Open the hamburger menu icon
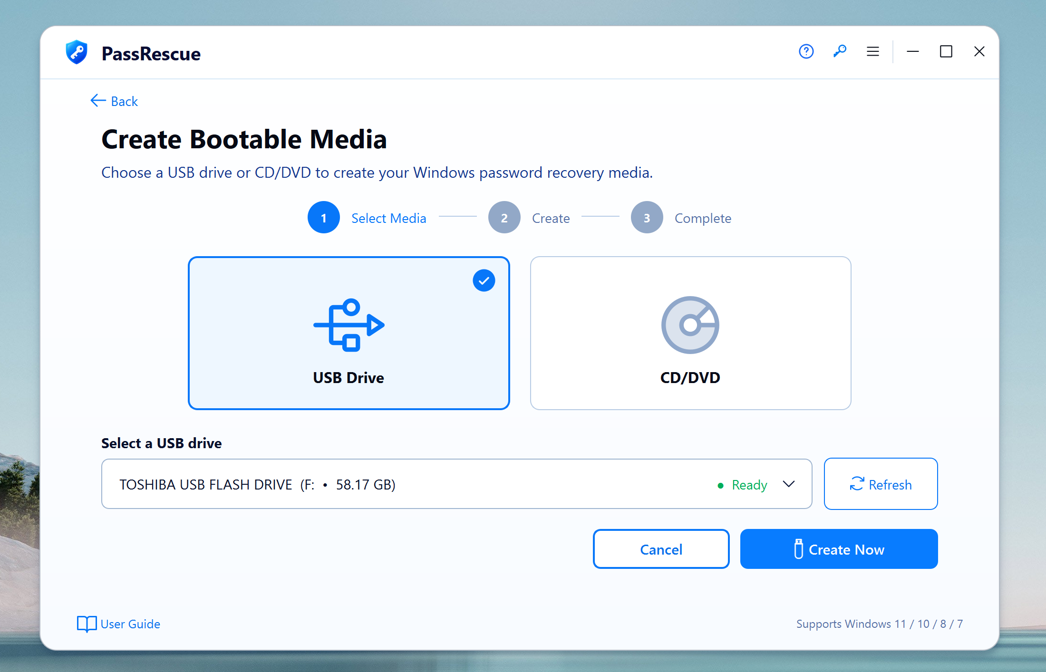This screenshot has width=1046, height=672. (873, 51)
